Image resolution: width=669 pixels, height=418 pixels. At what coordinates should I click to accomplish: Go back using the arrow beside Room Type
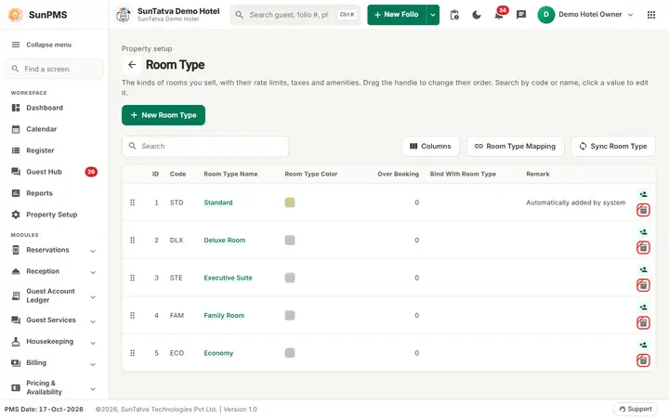[x=132, y=65]
